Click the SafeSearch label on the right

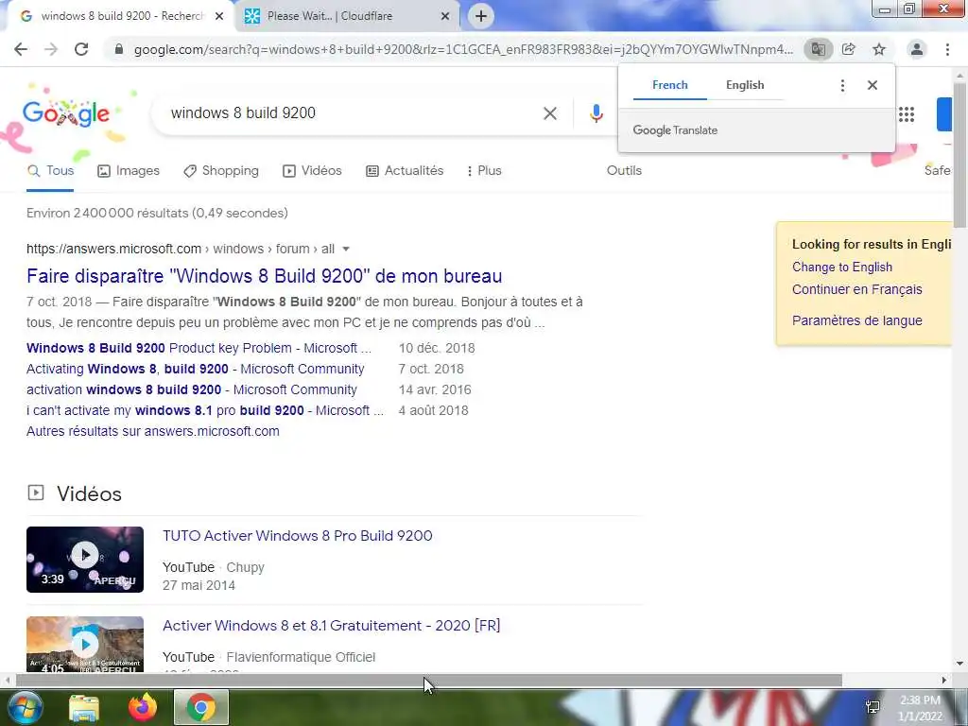(937, 171)
